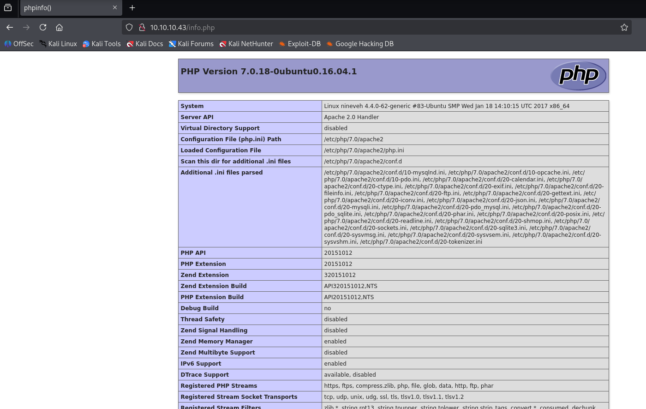Click the PHP API row label
This screenshot has width=646, height=409.
coord(193,253)
